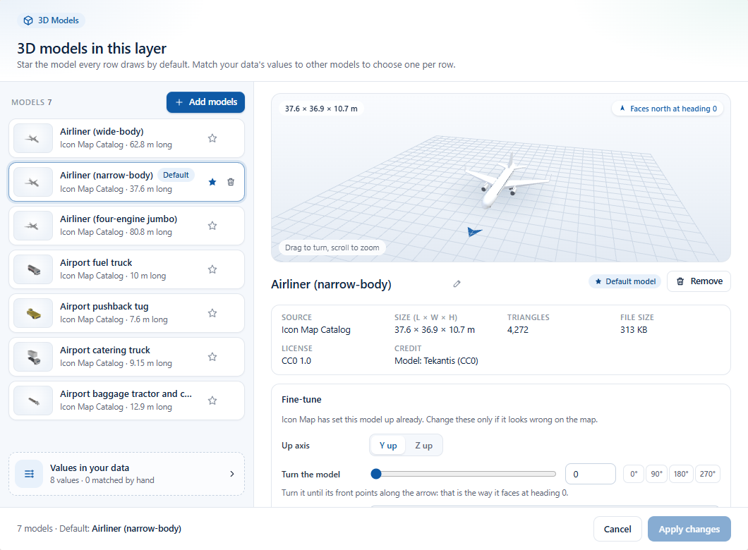Click the 4,272 triangles value
The image size is (748, 550).
click(x=517, y=330)
